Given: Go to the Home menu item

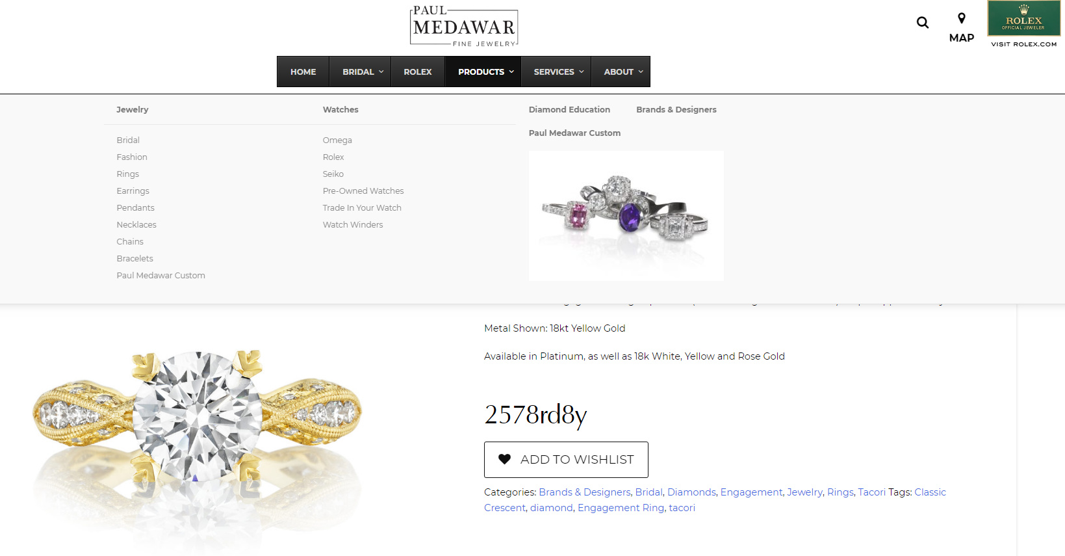Looking at the screenshot, I should [303, 72].
